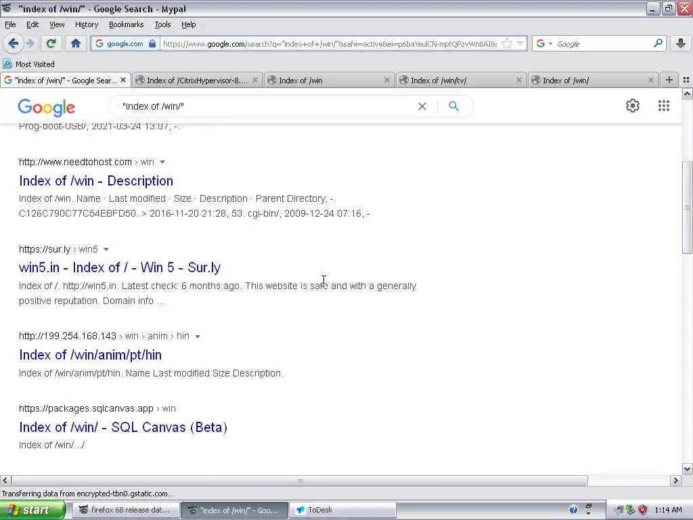Image resolution: width=693 pixels, height=520 pixels.
Task: Reload the current page
Action: coord(51,43)
